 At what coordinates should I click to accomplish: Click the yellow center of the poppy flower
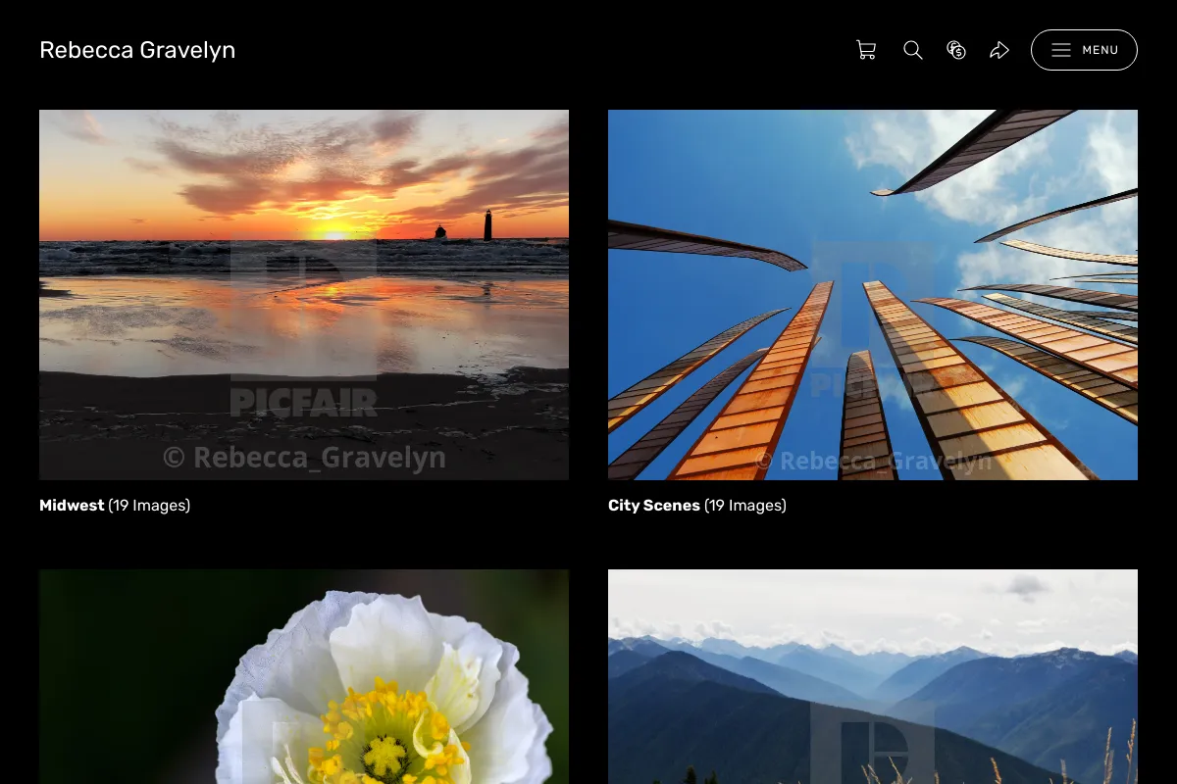pyautogui.click(x=384, y=757)
